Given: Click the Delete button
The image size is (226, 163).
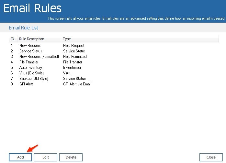Looking at the screenshot, I should (71, 157).
